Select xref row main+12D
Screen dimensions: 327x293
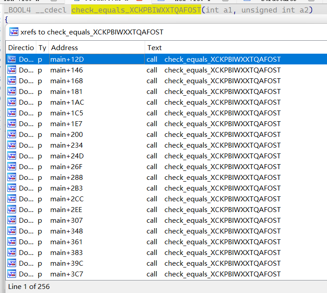(x=167, y=59)
